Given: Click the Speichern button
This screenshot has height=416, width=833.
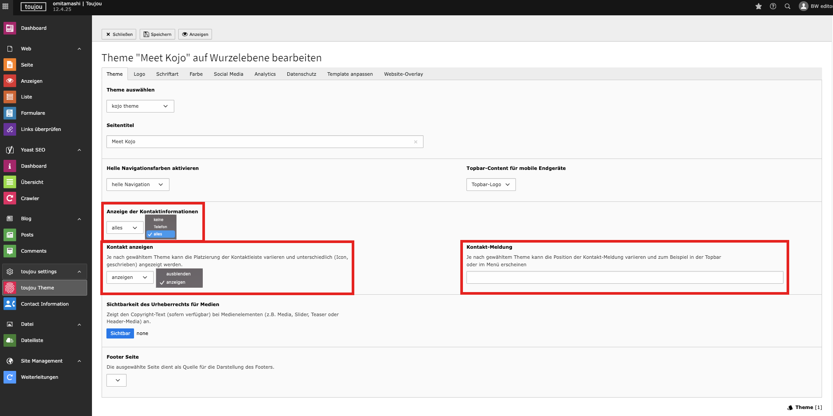Looking at the screenshot, I should point(157,34).
